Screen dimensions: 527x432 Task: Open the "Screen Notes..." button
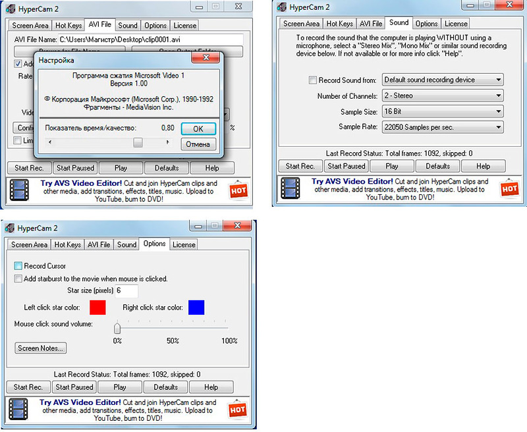(40, 348)
